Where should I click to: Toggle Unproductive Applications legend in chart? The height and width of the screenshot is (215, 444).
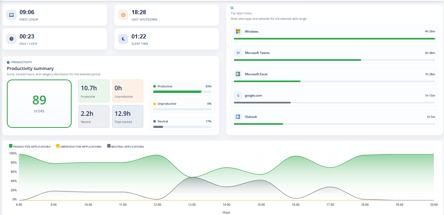tap(79, 146)
